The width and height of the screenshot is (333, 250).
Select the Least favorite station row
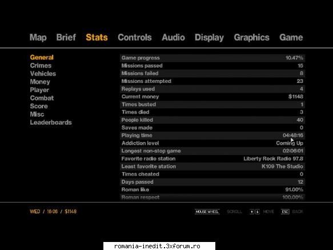pyautogui.click(x=212, y=166)
